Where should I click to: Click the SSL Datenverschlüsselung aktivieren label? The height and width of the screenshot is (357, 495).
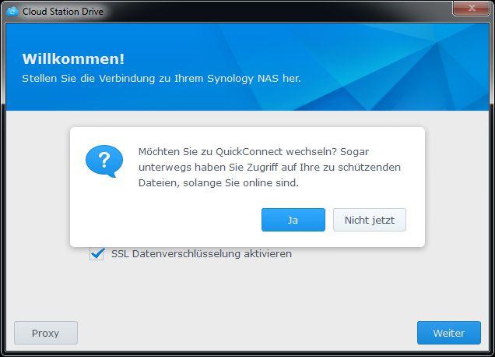[x=202, y=253]
